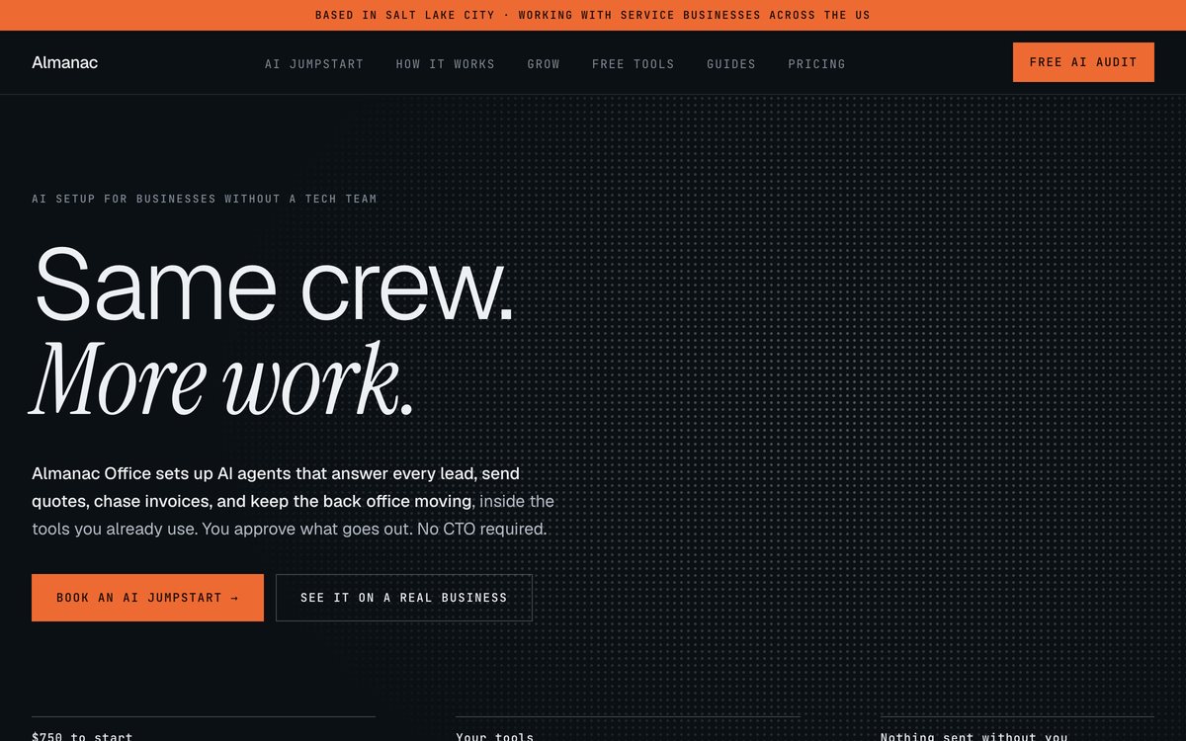Select Free Tools in navigation

pos(634,64)
